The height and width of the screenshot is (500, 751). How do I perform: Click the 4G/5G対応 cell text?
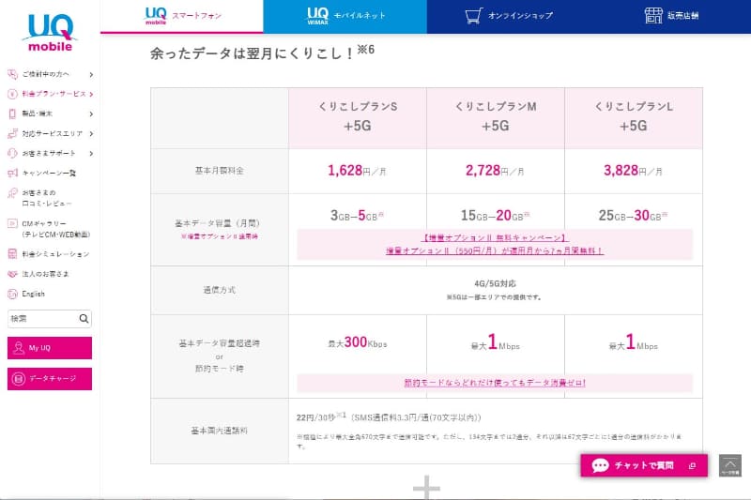tap(495, 283)
